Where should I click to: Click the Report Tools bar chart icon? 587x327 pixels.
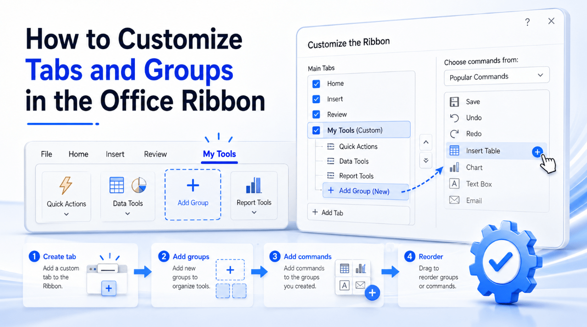point(254,184)
